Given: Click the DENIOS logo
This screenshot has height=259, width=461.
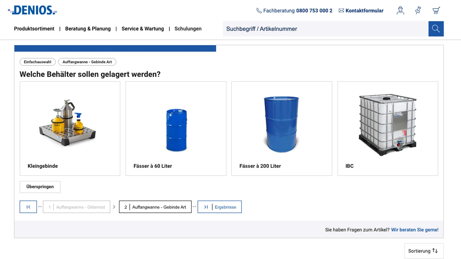Looking at the screenshot, I should point(32,10).
